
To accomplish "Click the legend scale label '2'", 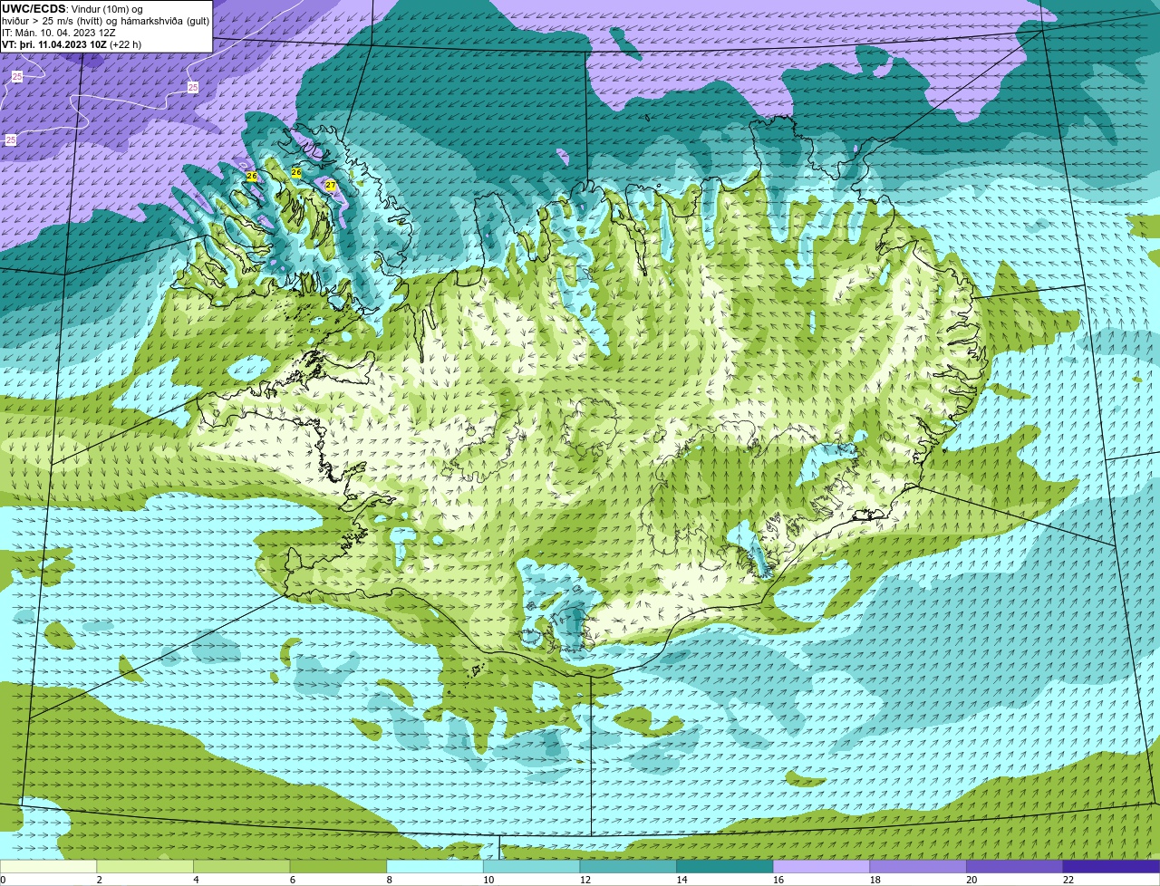I will click(100, 880).
